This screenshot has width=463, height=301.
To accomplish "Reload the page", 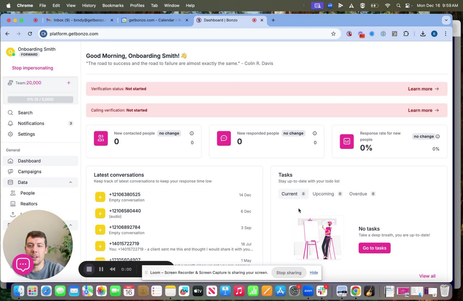I will click(x=30, y=34).
